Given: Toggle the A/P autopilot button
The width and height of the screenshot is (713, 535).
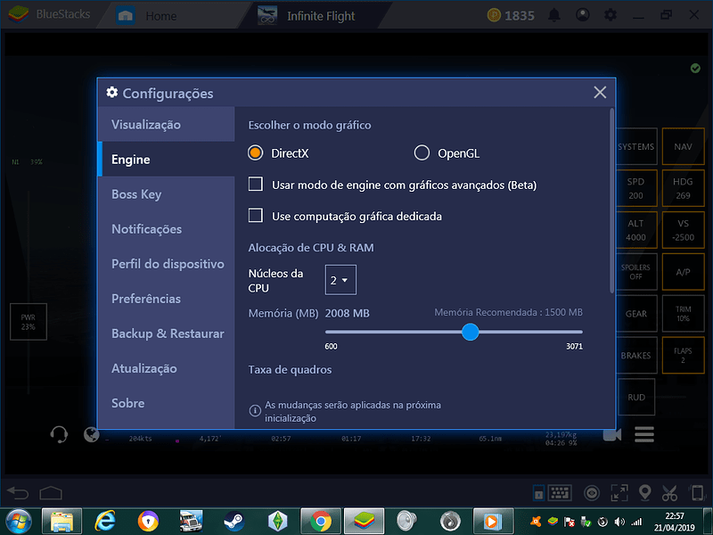Looking at the screenshot, I should coord(683,272).
